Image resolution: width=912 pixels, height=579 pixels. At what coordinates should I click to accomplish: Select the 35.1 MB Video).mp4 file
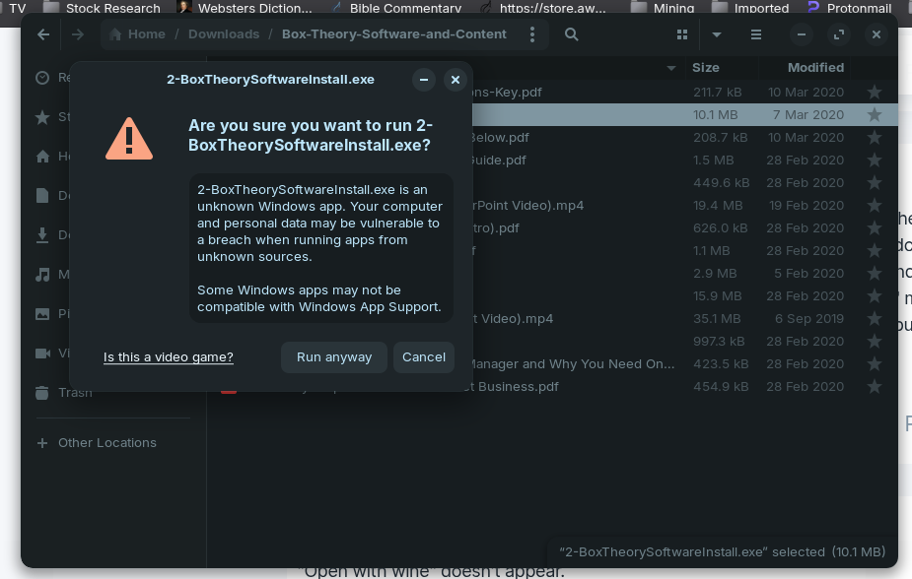point(513,318)
